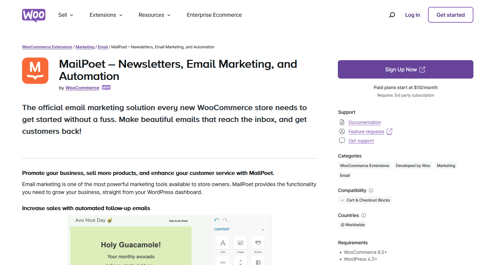This screenshot has height=265, width=498.
Task: Click the Countries info icon
Action: coord(363,215)
